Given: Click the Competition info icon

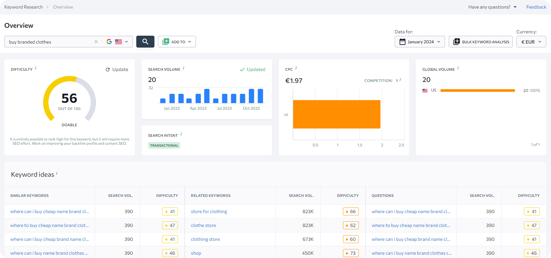Looking at the screenshot, I should (400, 80).
